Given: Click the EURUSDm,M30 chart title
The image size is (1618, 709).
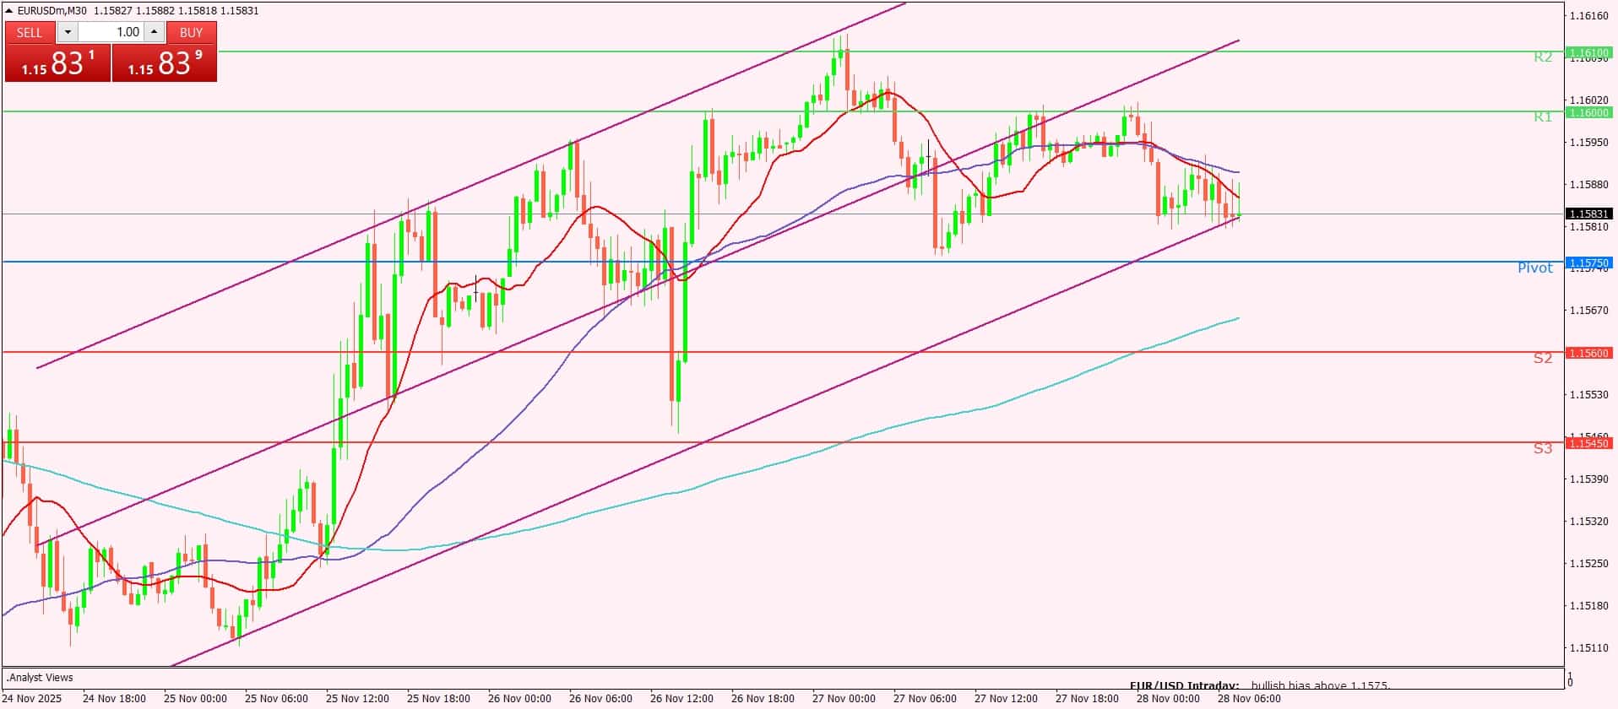Looking at the screenshot, I should click(x=52, y=11).
